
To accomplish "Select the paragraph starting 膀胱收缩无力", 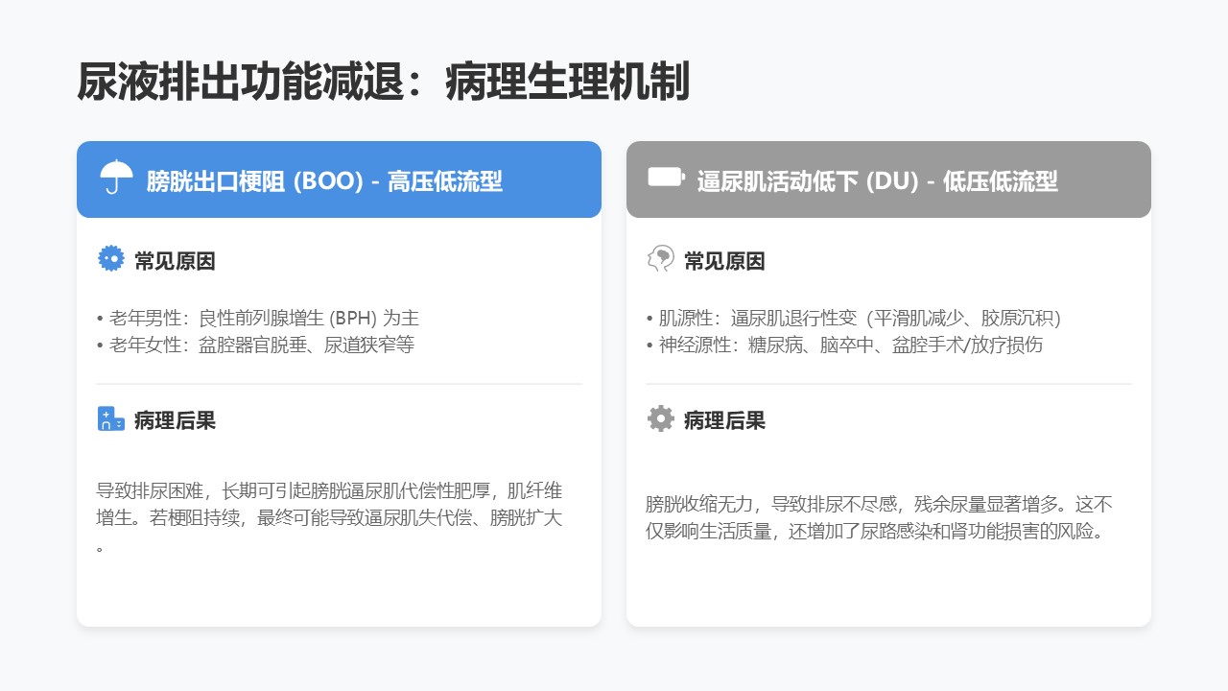I will tap(879, 517).
